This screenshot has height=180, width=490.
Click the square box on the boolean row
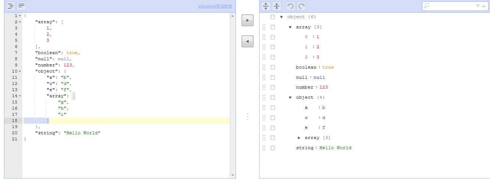coord(272,67)
